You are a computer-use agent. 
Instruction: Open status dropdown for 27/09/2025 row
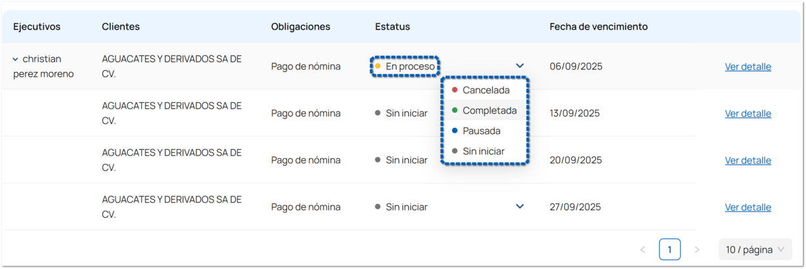pyautogui.click(x=520, y=207)
